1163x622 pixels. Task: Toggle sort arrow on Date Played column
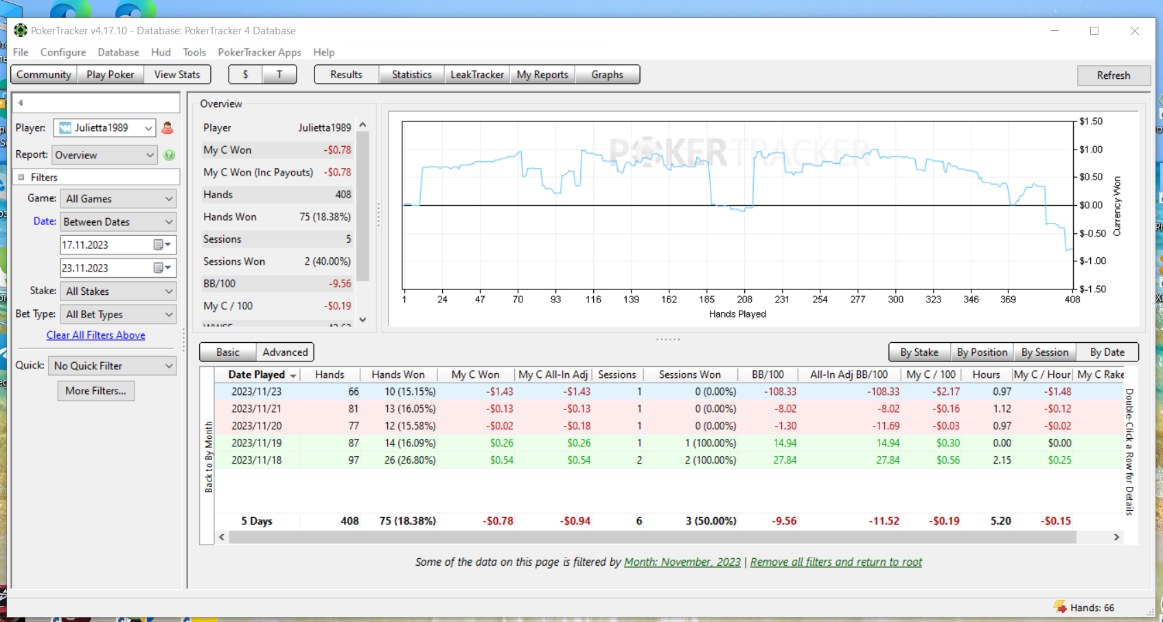pos(293,376)
